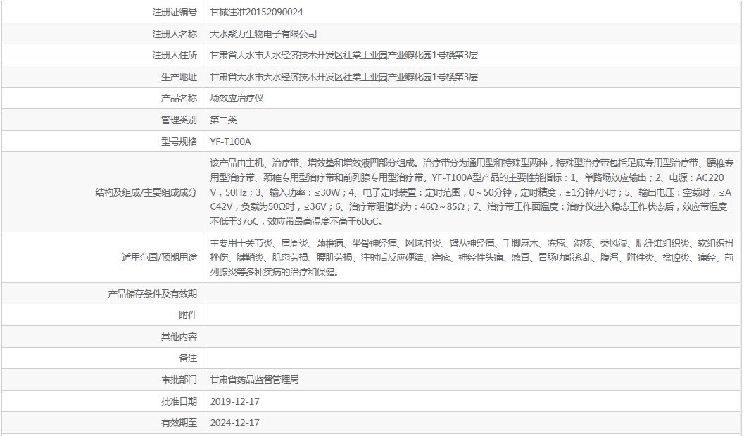
Task: Select the 批准日期 label
Action: pyautogui.click(x=179, y=401)
